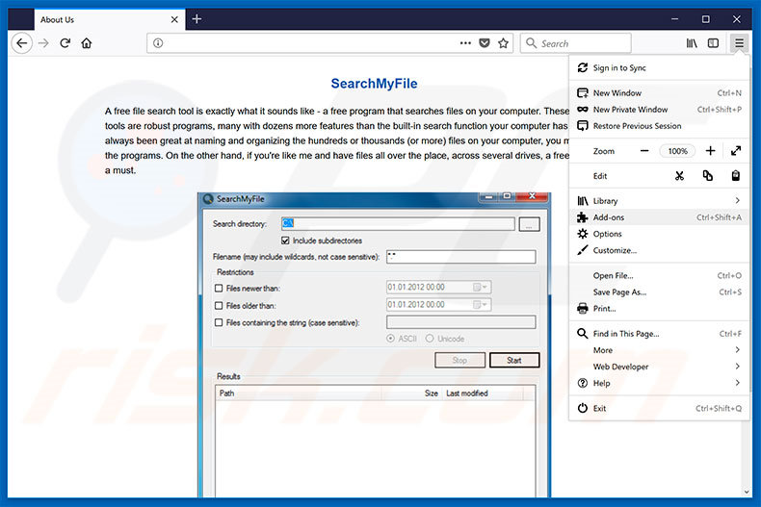Viewport: 761px width, 507px height.
Task: Reset zoom level showing 100%
Action: tap(677, 151)
